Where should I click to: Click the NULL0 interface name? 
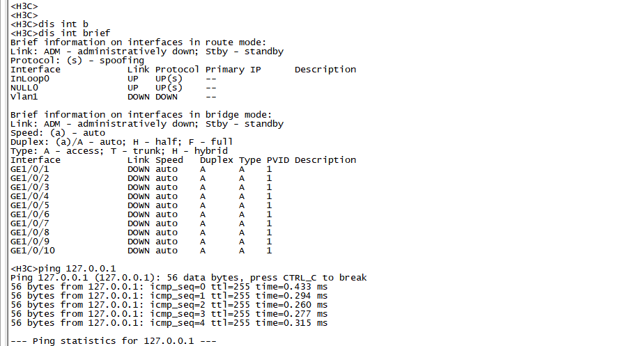point(24,88)
